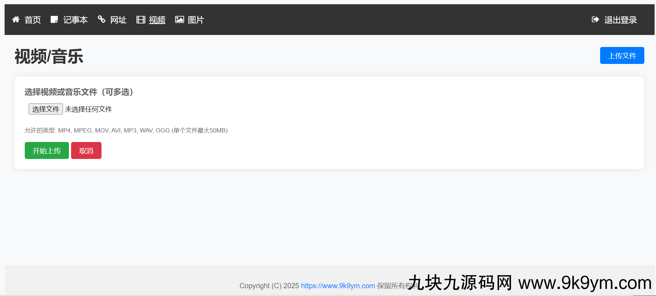Open the 首页 menu item
The image size is (656, 296).
click(x=33, y=20)
